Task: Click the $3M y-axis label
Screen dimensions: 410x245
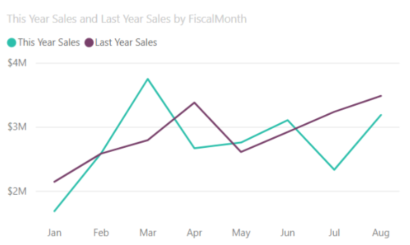Action: pyautogui.click(x=16, y=127)
